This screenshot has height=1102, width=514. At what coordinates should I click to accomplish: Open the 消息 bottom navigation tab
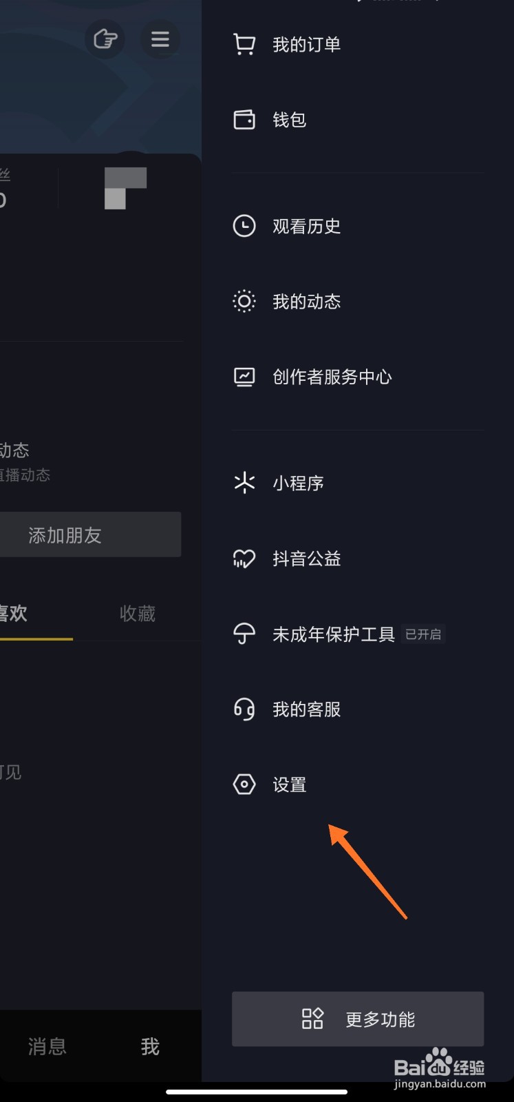tap(47, 1047)
